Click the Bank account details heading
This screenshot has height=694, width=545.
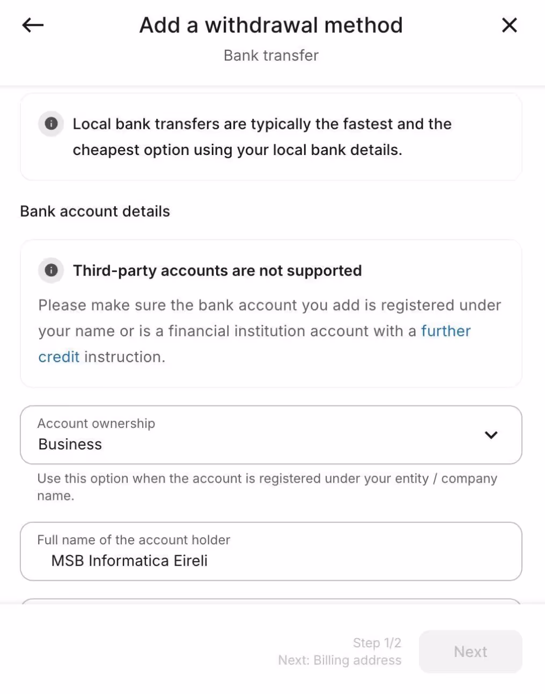tap(95, 211)
